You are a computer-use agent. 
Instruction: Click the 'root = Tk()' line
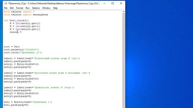(12, 47)
